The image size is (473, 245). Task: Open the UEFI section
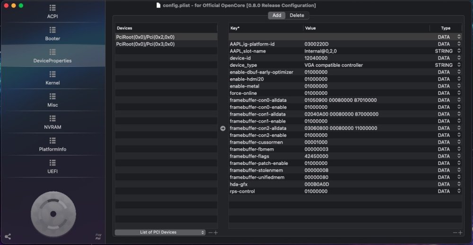click(53, 167)
